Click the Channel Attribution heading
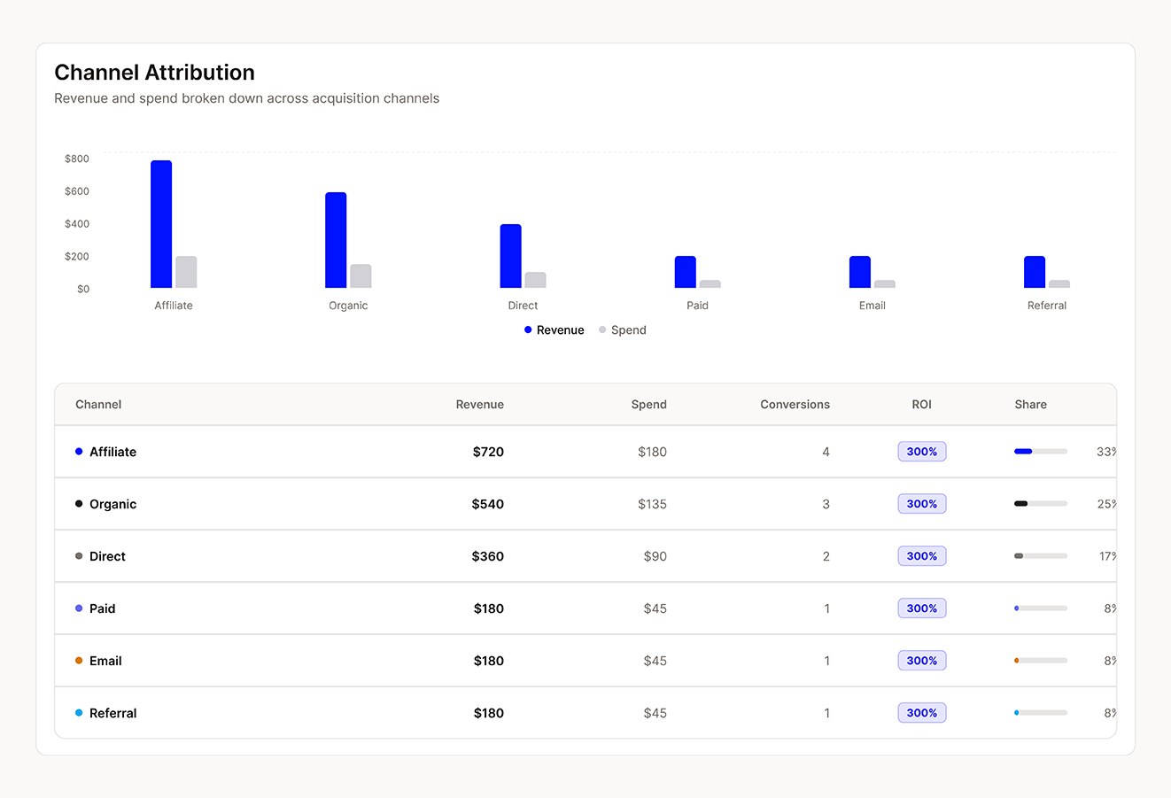Viewport: 1171px width, 798px height. point(154,73)
